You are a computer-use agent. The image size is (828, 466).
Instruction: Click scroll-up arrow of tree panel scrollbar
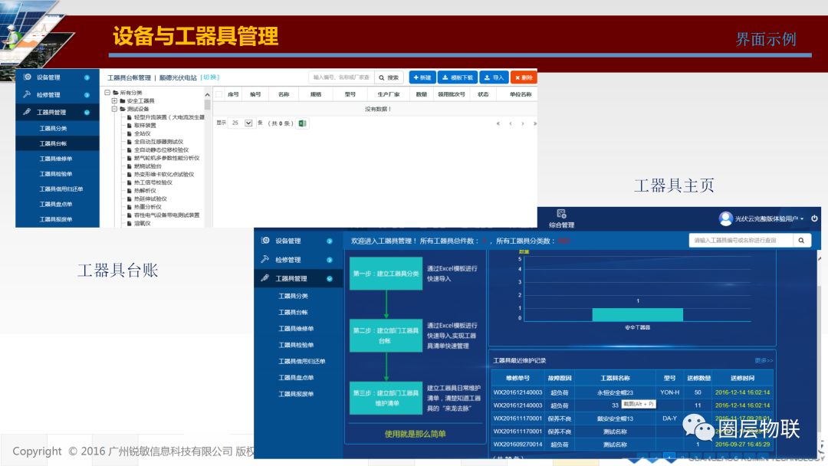pos(208,94)
